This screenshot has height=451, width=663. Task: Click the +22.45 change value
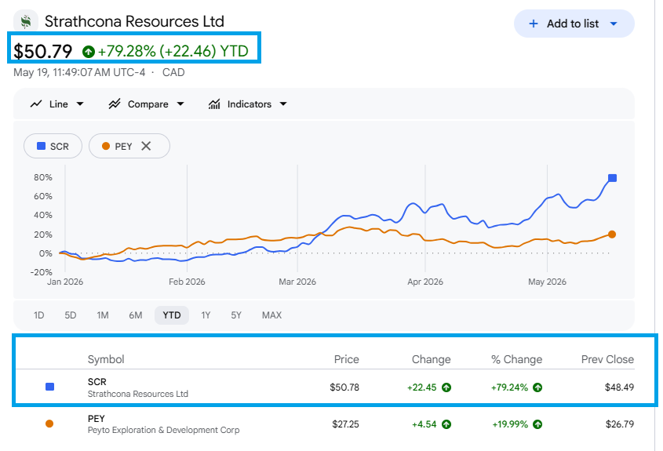(421, 387)
